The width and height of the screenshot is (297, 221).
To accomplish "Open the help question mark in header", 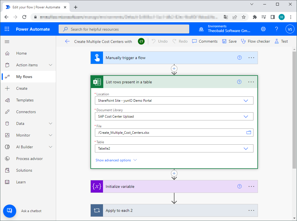I will coord(276,29).
